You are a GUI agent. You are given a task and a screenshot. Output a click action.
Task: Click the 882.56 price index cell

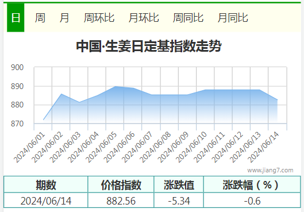click(x=121, y=201)
